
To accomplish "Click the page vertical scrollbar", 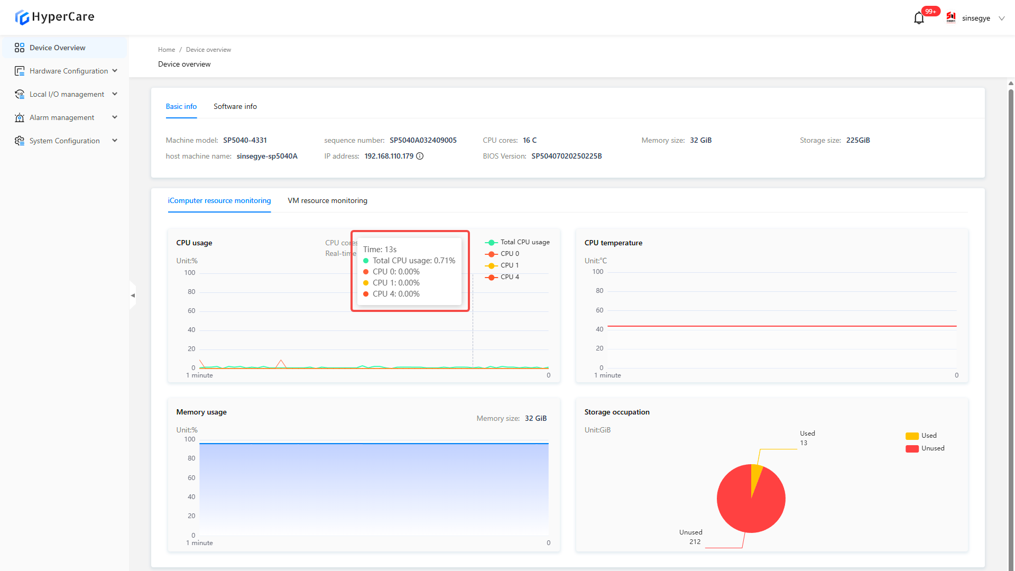I will pyautogui.click(x=1011, y=317).
